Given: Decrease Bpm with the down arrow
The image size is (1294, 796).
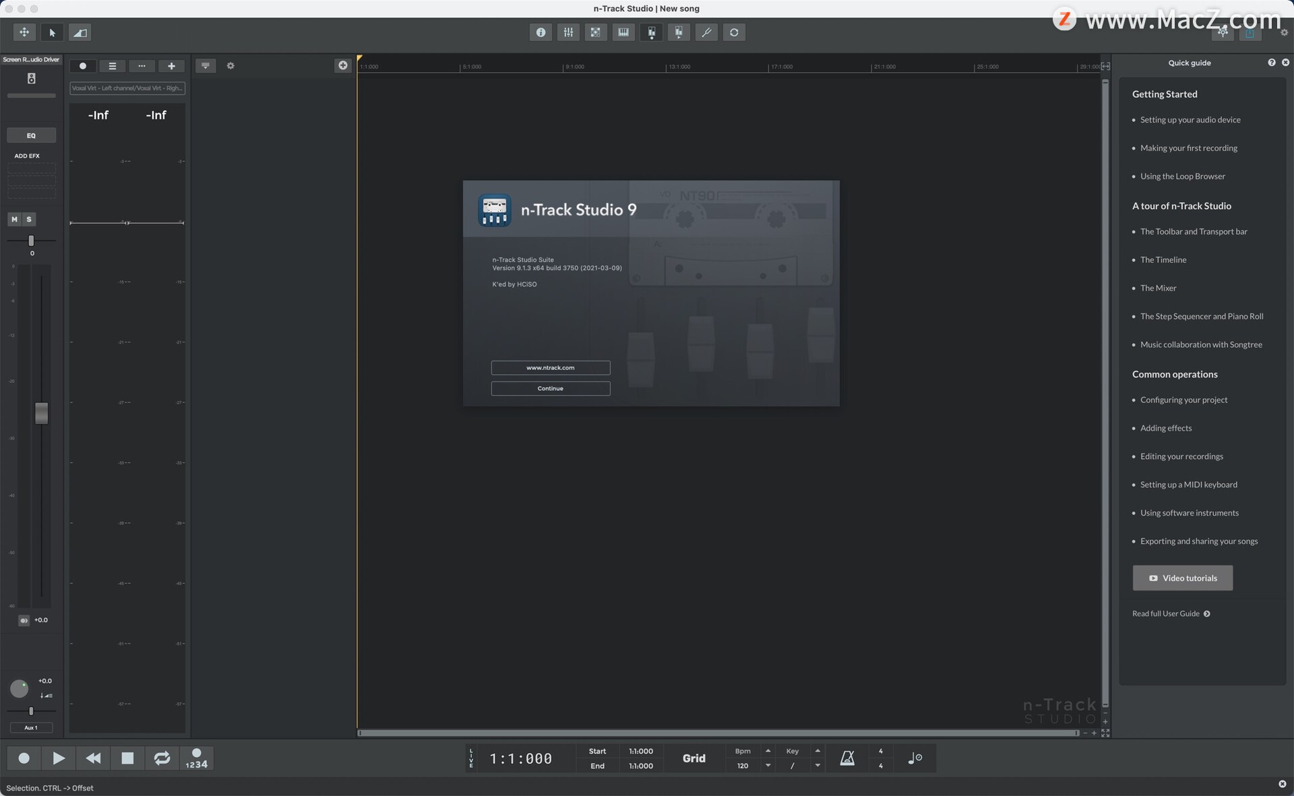Looking at the screenshot, I should pos(768,766).
